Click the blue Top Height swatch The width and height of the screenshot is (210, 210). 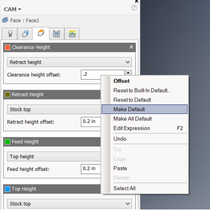point(7,189)
